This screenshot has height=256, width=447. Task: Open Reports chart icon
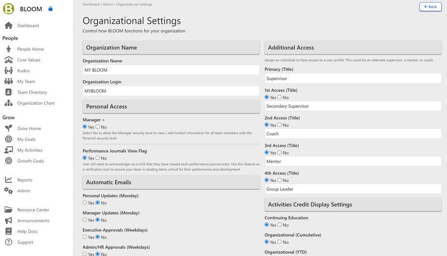(8, 180)
